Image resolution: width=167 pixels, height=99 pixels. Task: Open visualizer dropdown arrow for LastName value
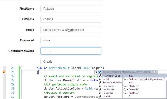pyautogui.click(x=127, y=90)
